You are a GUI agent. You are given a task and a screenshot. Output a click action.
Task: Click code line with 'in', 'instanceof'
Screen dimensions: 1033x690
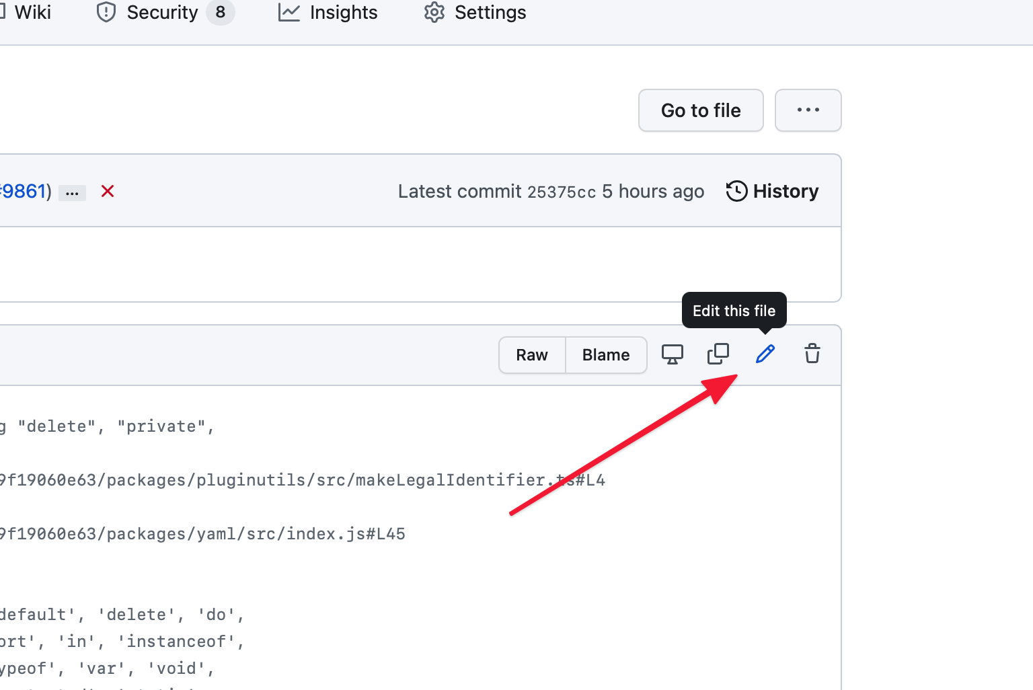point(122,642)
